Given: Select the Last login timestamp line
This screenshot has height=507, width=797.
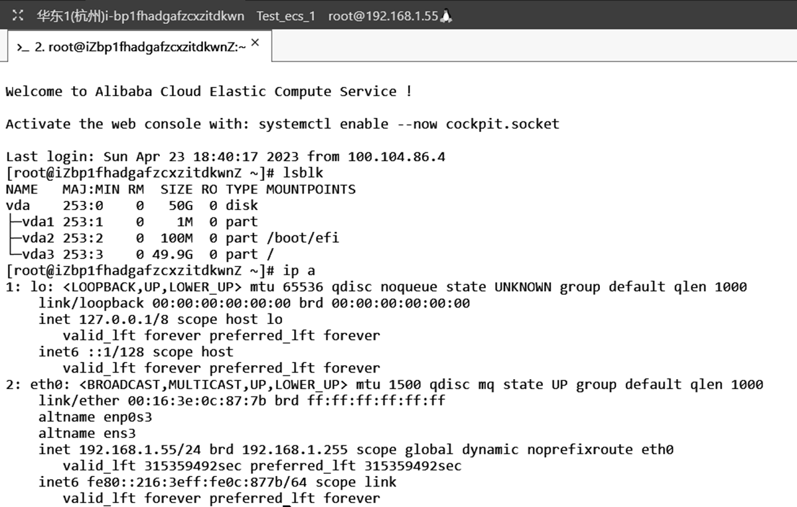Looking at the screenshot, I should (224, 156).
